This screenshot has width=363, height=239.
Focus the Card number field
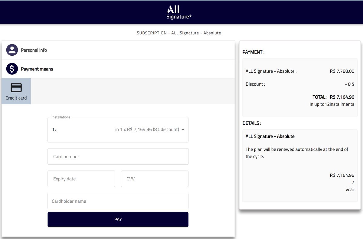(118, 156)
